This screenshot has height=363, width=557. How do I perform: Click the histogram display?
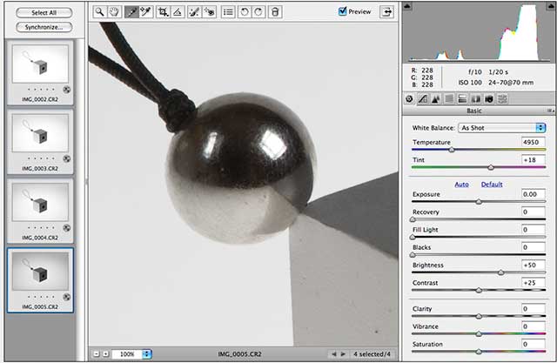479,32
